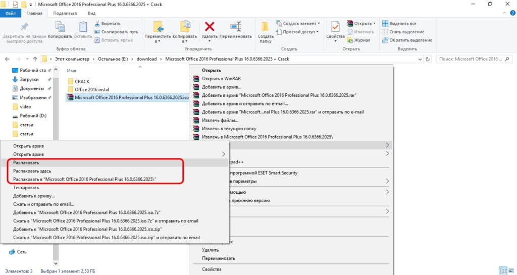Click the Остальное (E:) breadcrumb
Image resolution: width=517 pixels, height=275 pixels.
coord(113,59)
